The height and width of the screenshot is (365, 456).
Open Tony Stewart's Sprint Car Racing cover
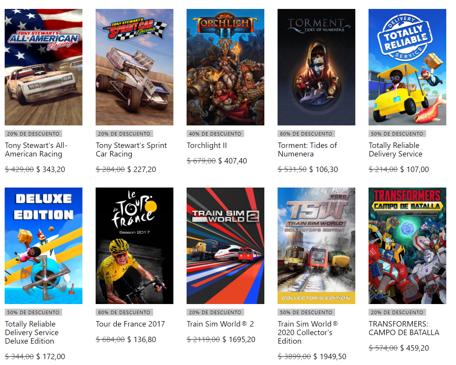(x=135, y=67)
